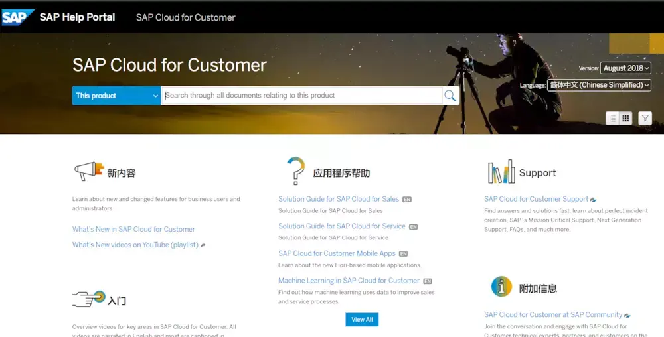The width and height of the screenshot is (664, 337).
Task: Click the megaphone icon beside 新内容
Action: coord(89,171)
